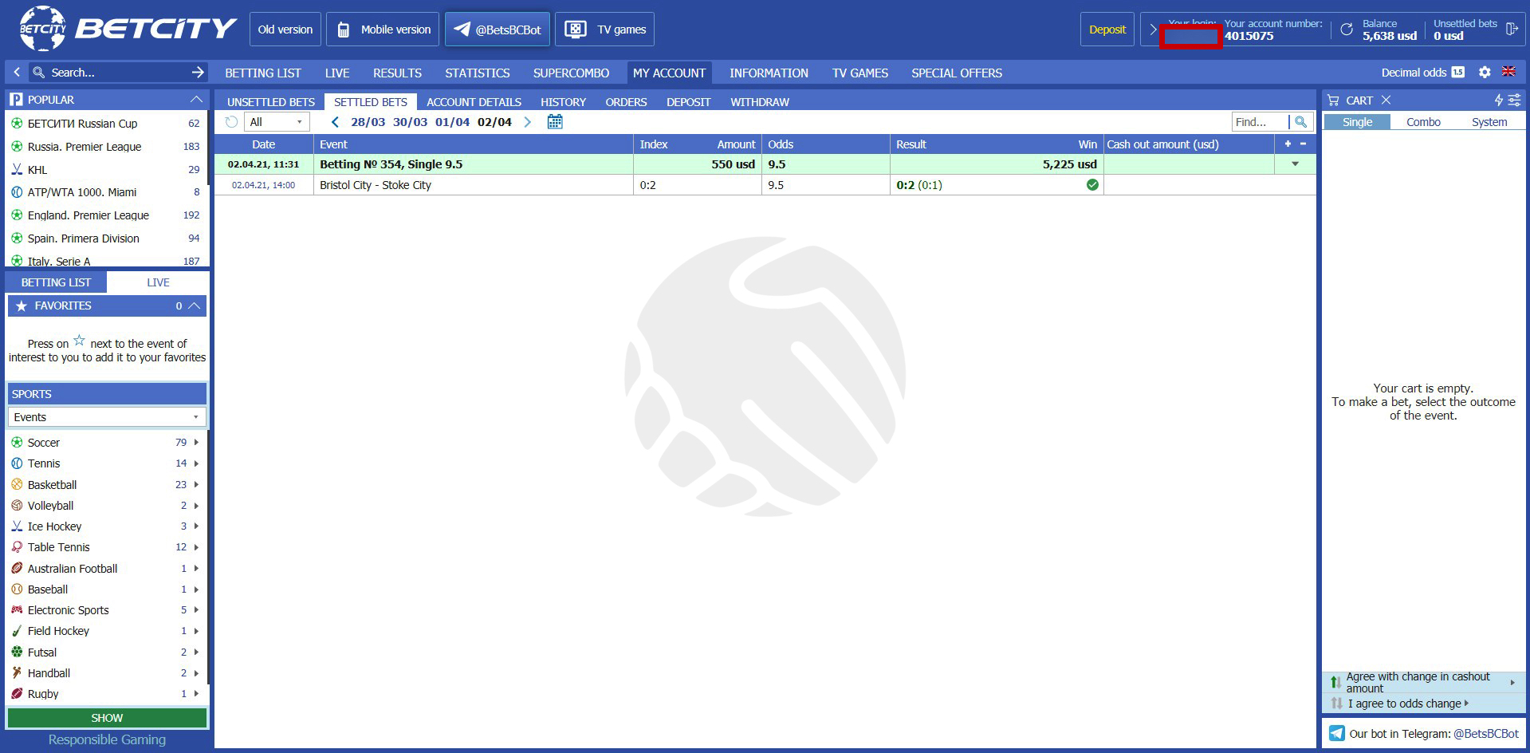Click the refresh icon next to All filter
This screenshot has width=1530, height=753.
point(231,122)
